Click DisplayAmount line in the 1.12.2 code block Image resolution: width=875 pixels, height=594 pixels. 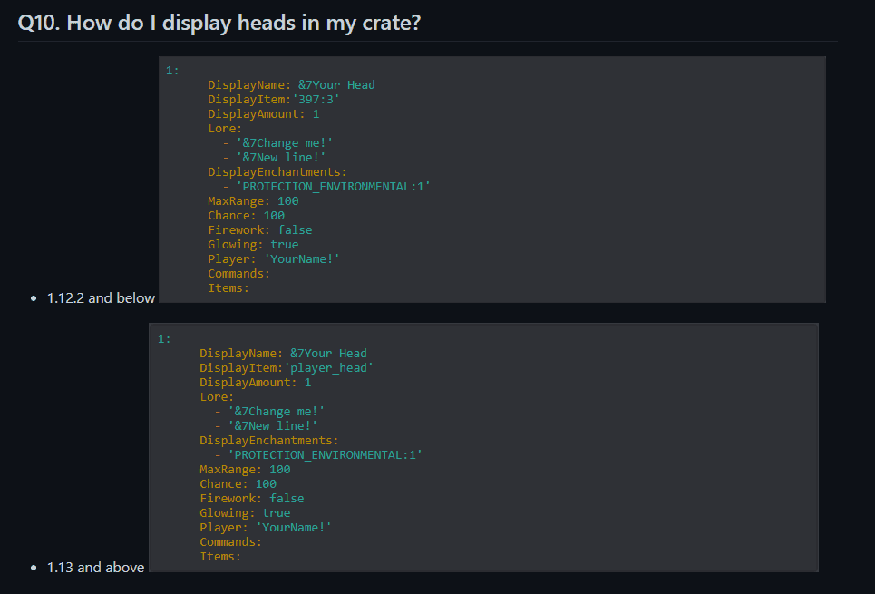coord(263,114)
